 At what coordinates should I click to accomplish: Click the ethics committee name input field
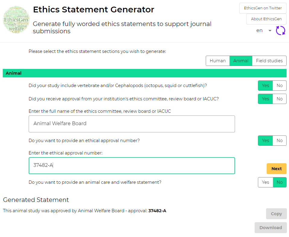(x=132, y=124)
